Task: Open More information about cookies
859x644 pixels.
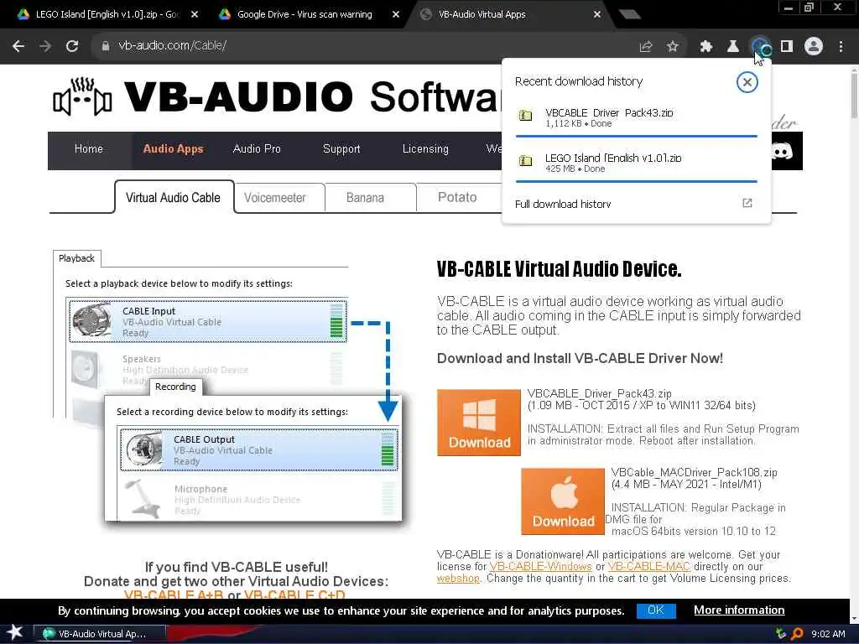Action: click(x=739, y=610)
